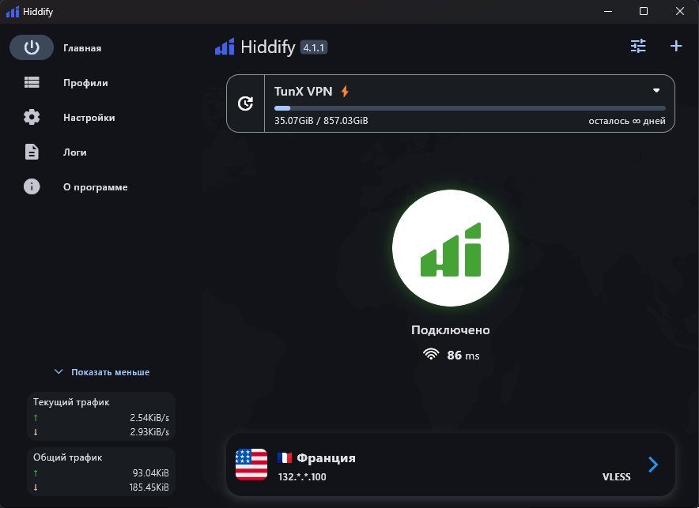Image resolution: width=699 pixels, height=508 pixels.
Task: Add a new profile with the plus icon
Action: pos(676,46)
